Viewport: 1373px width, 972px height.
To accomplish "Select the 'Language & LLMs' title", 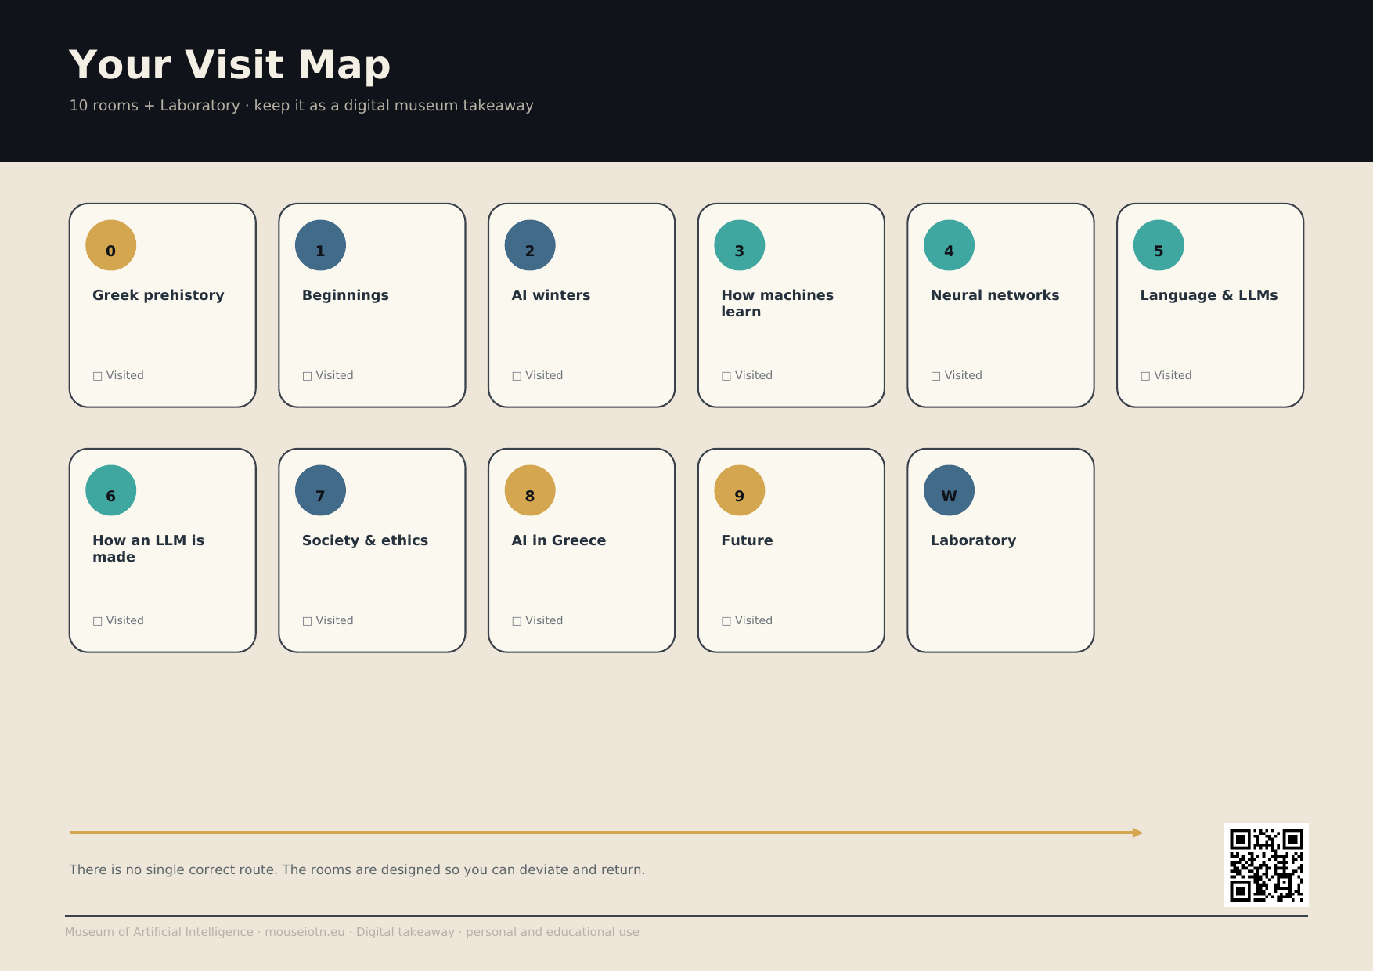I will point(1209,295).
